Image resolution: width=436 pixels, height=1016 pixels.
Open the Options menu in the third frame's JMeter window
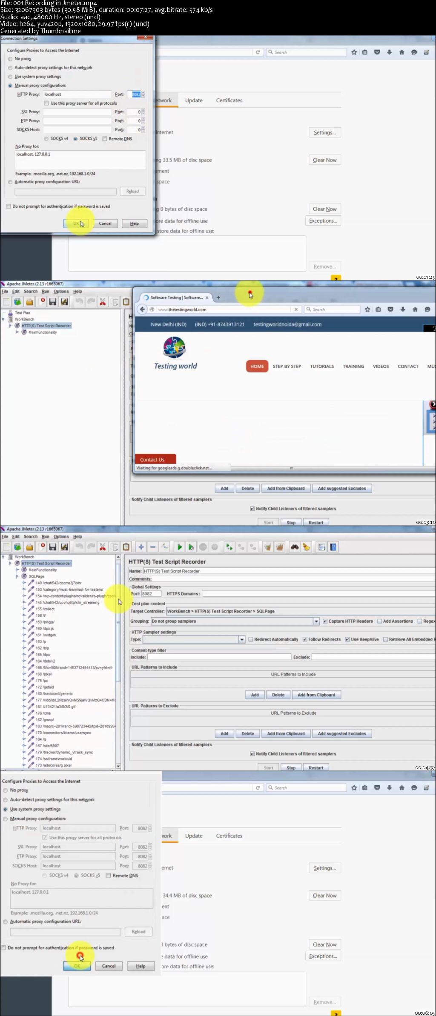tap(61, 537)
